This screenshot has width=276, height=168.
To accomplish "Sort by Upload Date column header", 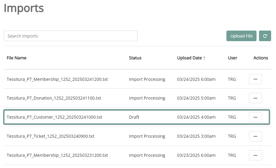I will click(x=191, y=58).
